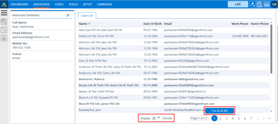278x124 pixels.
Task: Go to next page arrow
Action: pos(264,118)
